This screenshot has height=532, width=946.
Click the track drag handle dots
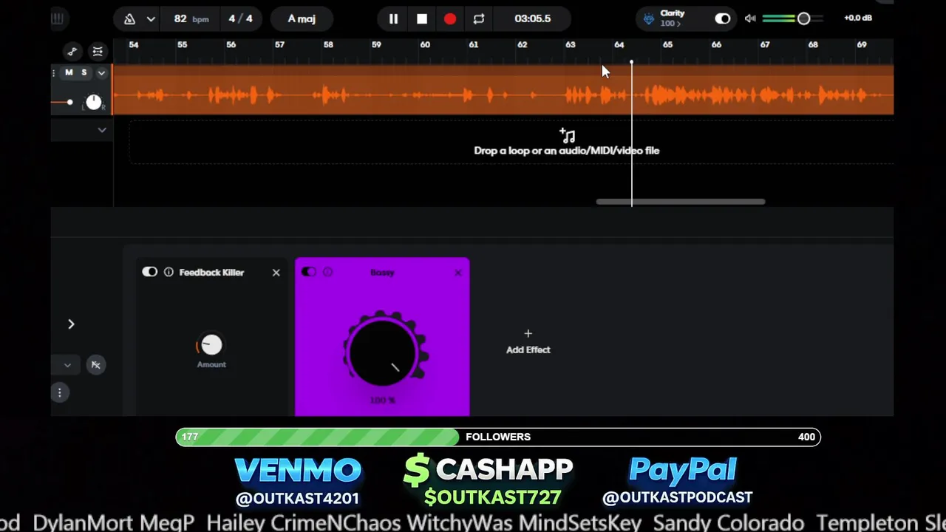coord(54,72)
